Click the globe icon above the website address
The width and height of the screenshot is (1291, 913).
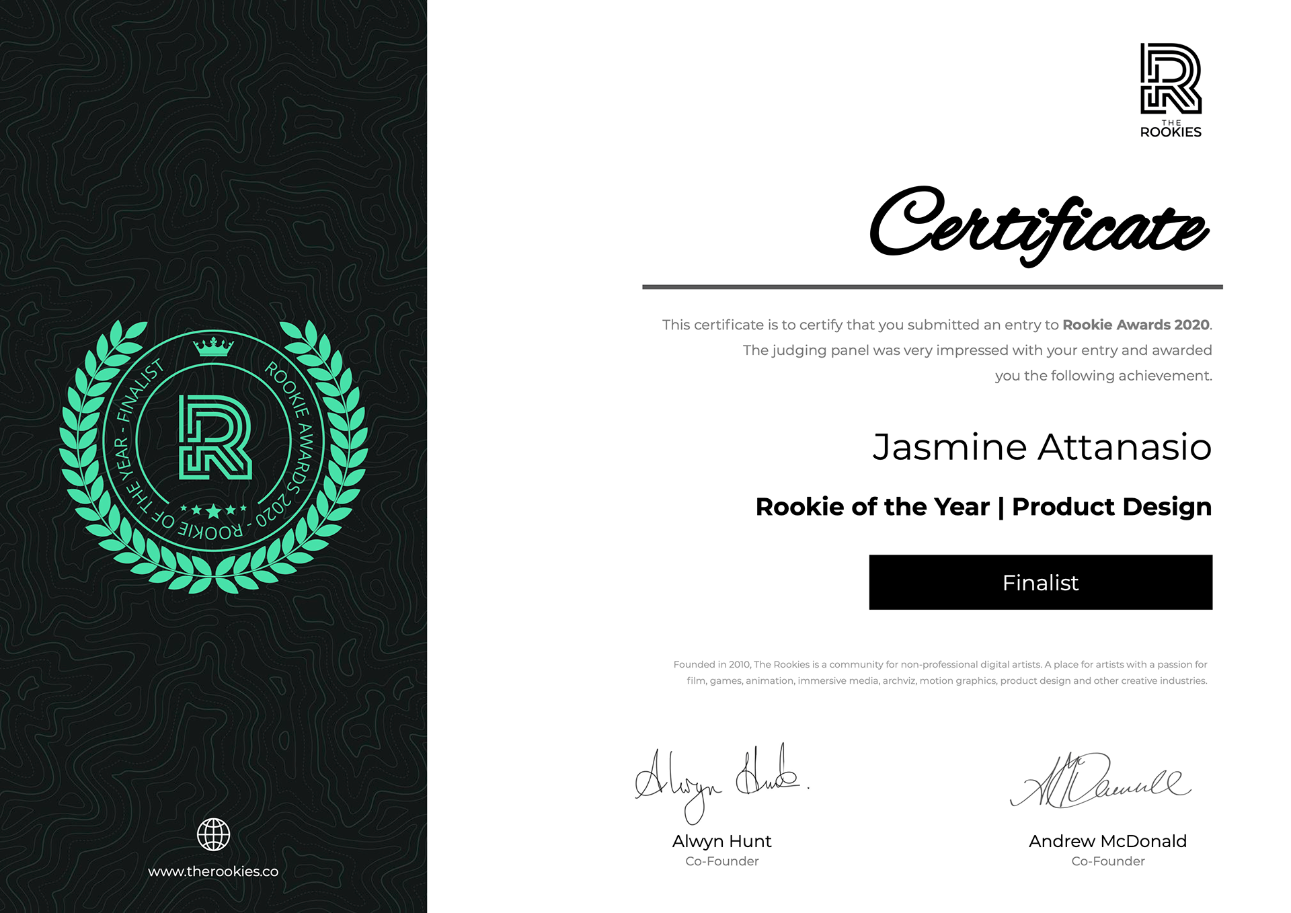[213, 834]
